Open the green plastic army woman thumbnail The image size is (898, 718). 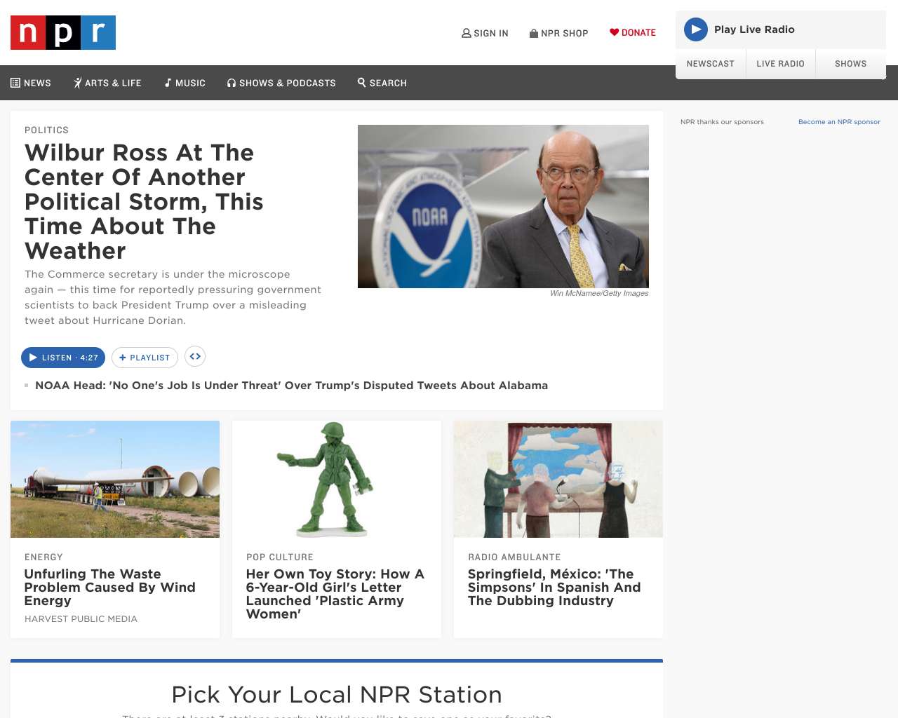[x=337, y=479]
